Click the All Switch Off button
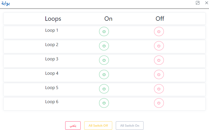 [98, 126]
